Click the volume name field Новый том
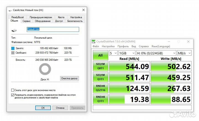The height and width of the screenshot is (121, 199). point(53,29)
